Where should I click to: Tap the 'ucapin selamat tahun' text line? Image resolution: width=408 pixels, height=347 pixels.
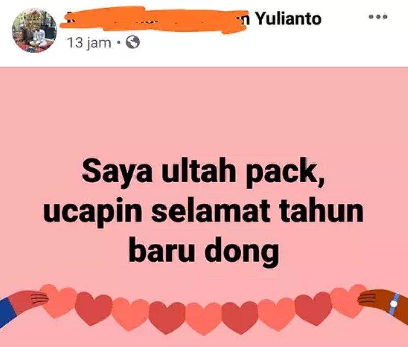click(203, 212)
